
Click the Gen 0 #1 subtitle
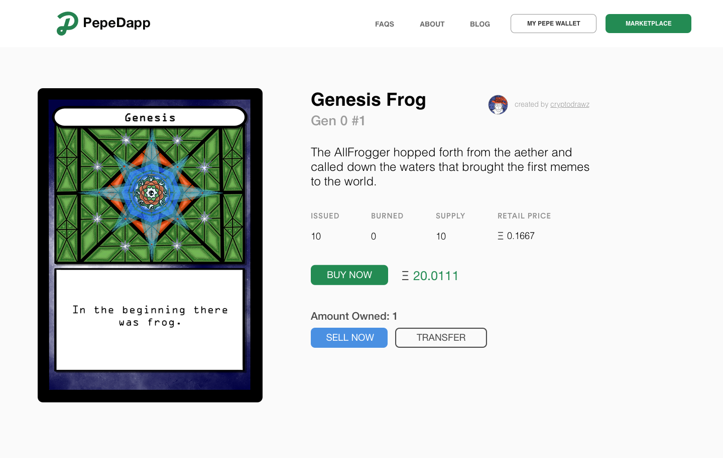[x=338, y=121]
